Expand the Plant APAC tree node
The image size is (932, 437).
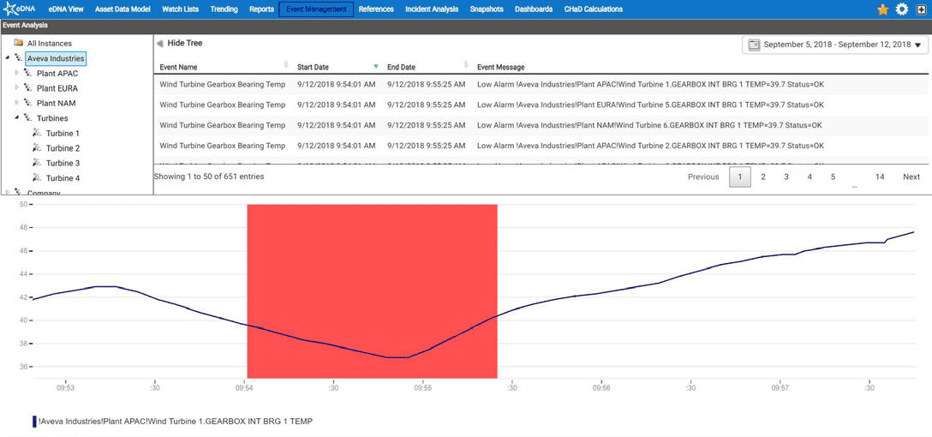16,74
